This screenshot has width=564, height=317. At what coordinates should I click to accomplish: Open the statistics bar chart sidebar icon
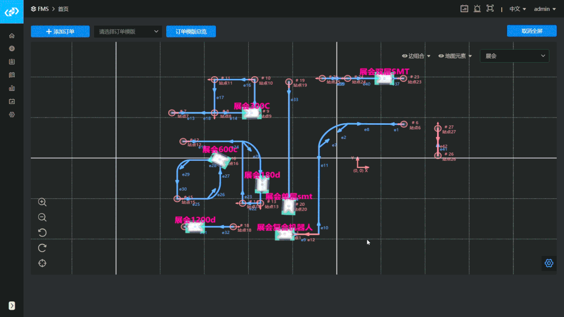(11, 88)
